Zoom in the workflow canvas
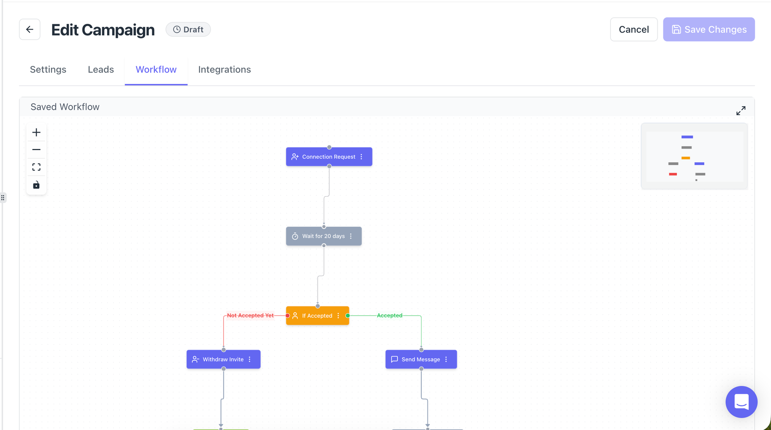The height and width of the screenshot is (430, 771). pos(36,132)
